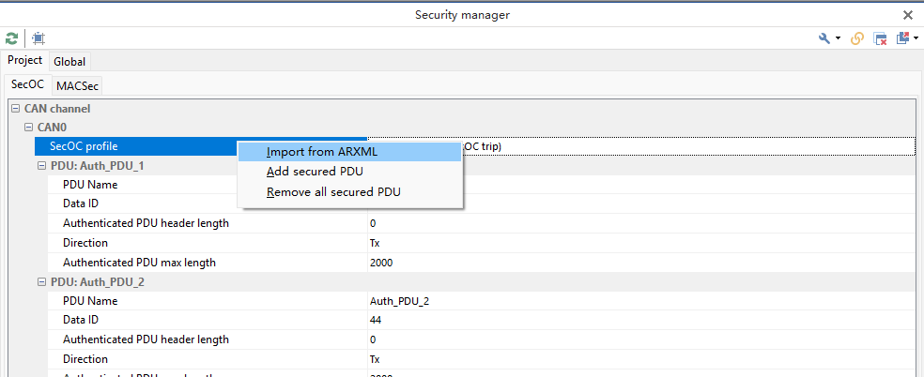This screenshot has width=924, height=377.
Task: Choose Import from ARXML menu entry
Action: click(321, 152)
